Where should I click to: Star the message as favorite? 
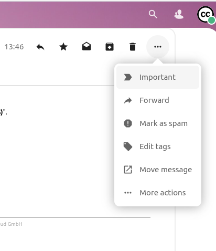pyautogui.click(x=63, y=47)
